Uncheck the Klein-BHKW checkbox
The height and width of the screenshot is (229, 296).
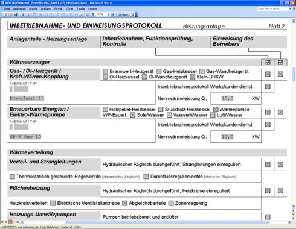pyautogui.click(x=193, y=77)
